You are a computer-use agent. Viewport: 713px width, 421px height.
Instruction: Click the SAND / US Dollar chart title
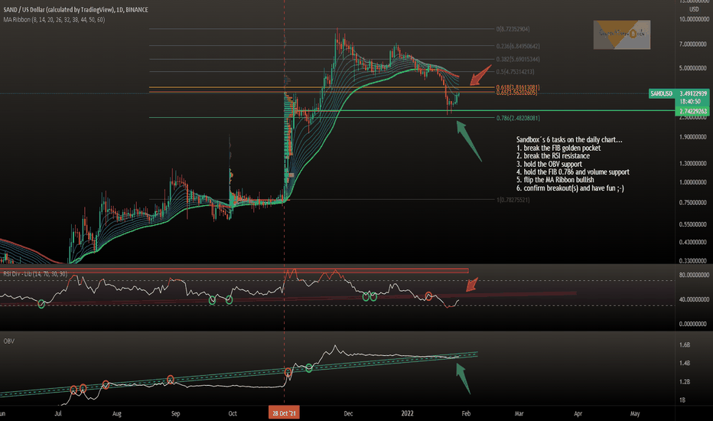point(76,9)
